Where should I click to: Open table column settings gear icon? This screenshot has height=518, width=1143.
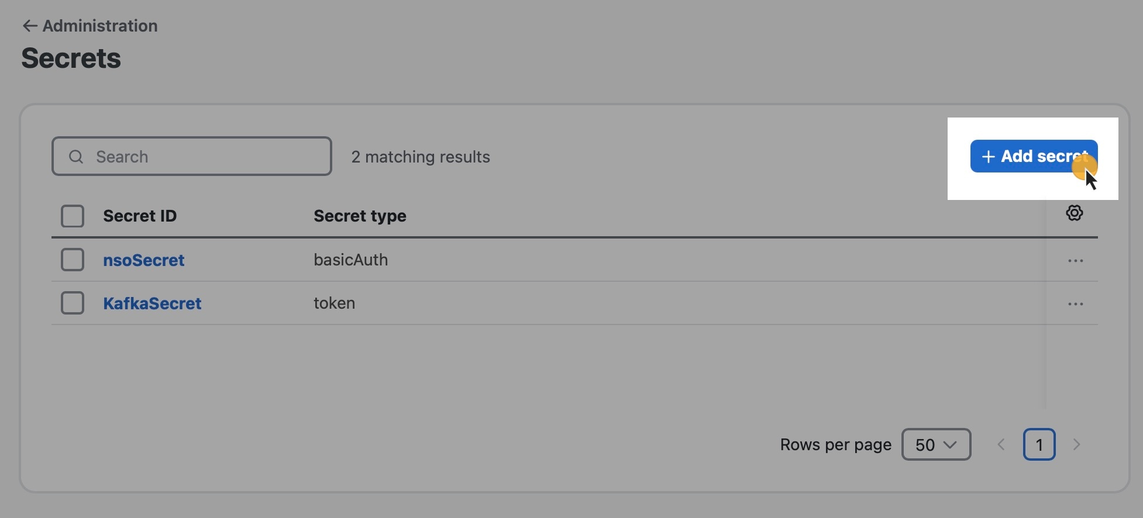pos(1074,213)
